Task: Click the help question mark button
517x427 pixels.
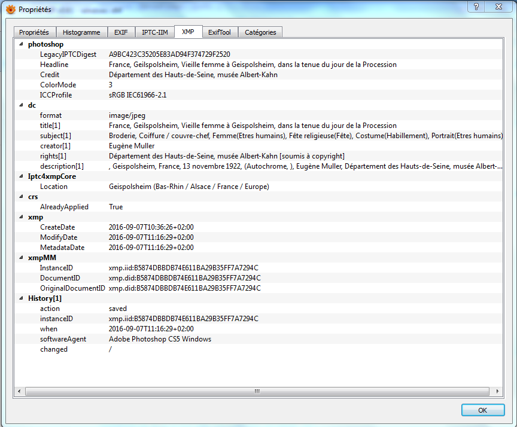Action: (x=476, y=7)
